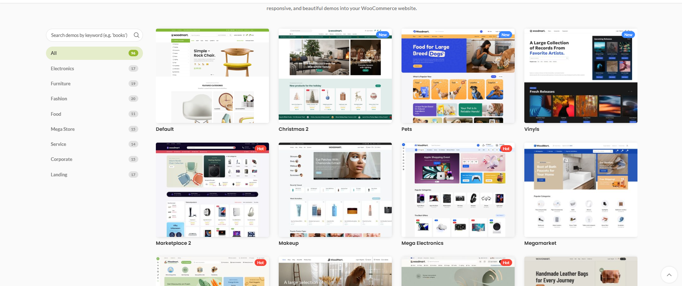Click the 96 count badge beside All
Viewport: 682px width, 286px height.
point(133,53)
